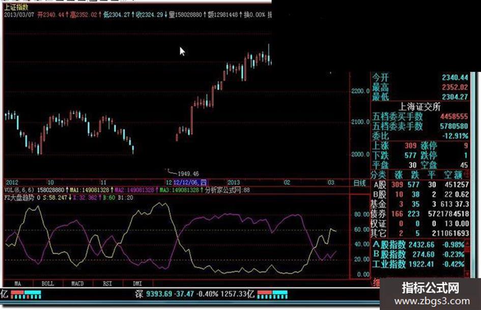481x310 pixels.
Task: Switch to the BOLL indicator tab
Action: 47,284
